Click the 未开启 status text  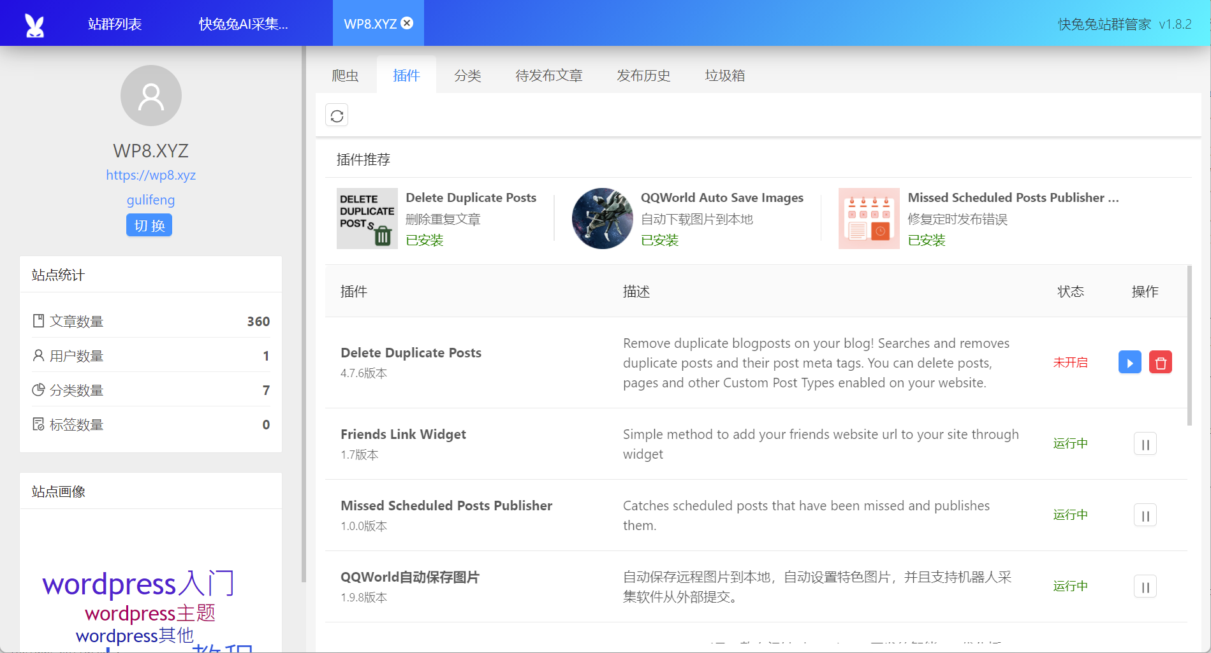pyautogui.click(x=1071, y=362)
